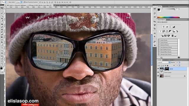Click the toolbox foreground color swatch
189x106 pixels.
1,68
